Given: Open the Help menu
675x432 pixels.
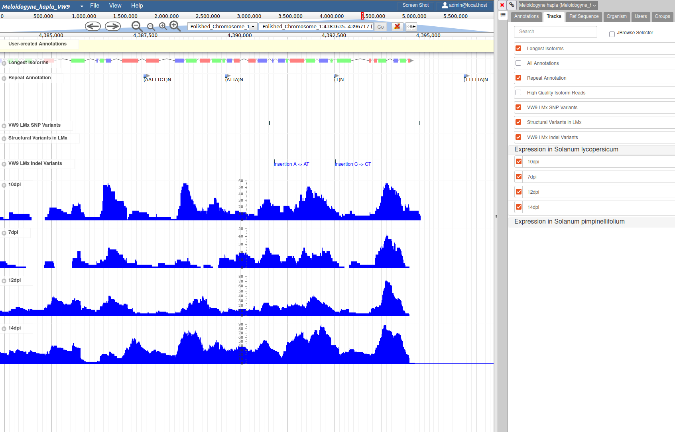Looking at the screenshot, I should tap(137, 6).
